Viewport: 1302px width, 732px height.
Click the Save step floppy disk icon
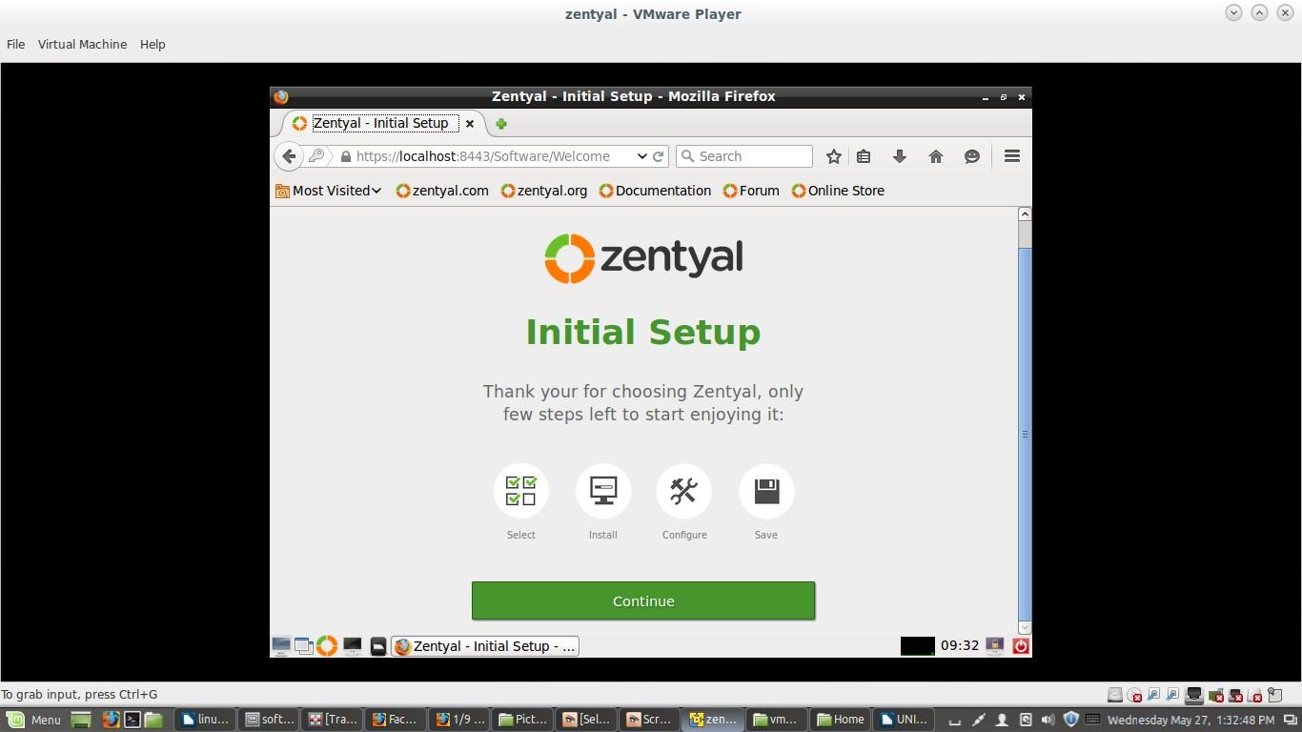point(766,491)
